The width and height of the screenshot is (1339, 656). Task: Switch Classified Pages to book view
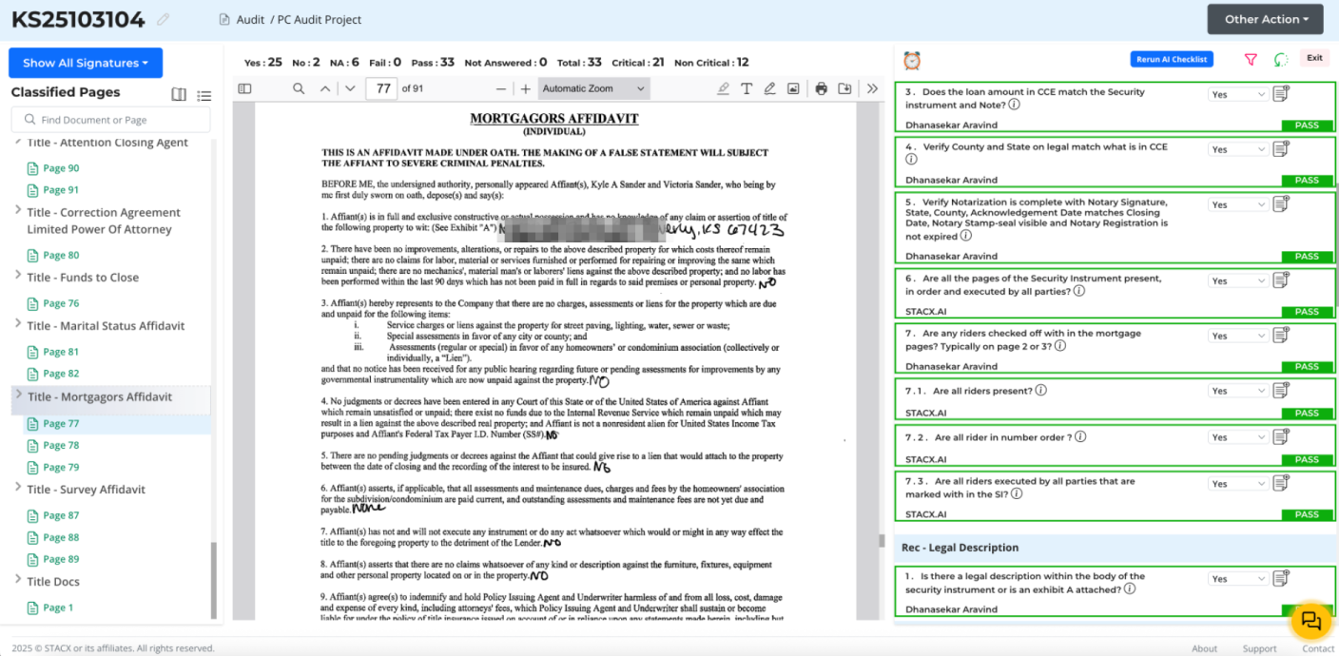(x=178, y=95)
